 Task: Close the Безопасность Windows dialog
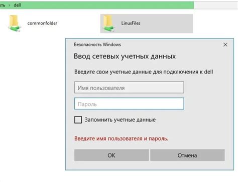tap(225, 44)
